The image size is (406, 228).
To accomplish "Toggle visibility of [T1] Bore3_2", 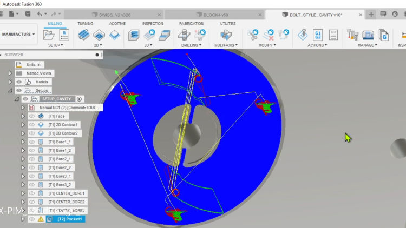I will 32,185.
